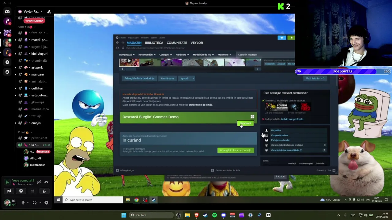Click the invite people icon next to Veylor
392x220 pixels.
tap(49, 12)
